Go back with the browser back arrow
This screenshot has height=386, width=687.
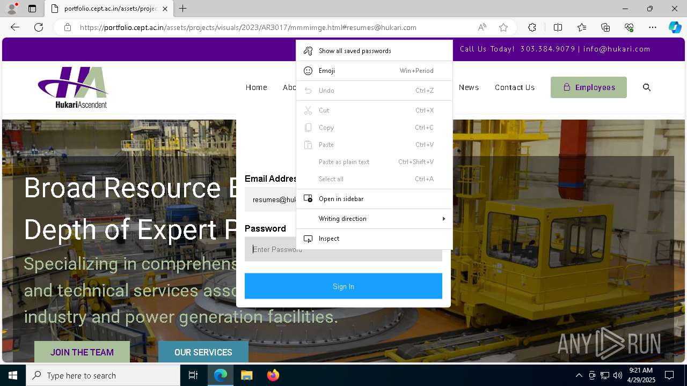(x=15, y=27)
